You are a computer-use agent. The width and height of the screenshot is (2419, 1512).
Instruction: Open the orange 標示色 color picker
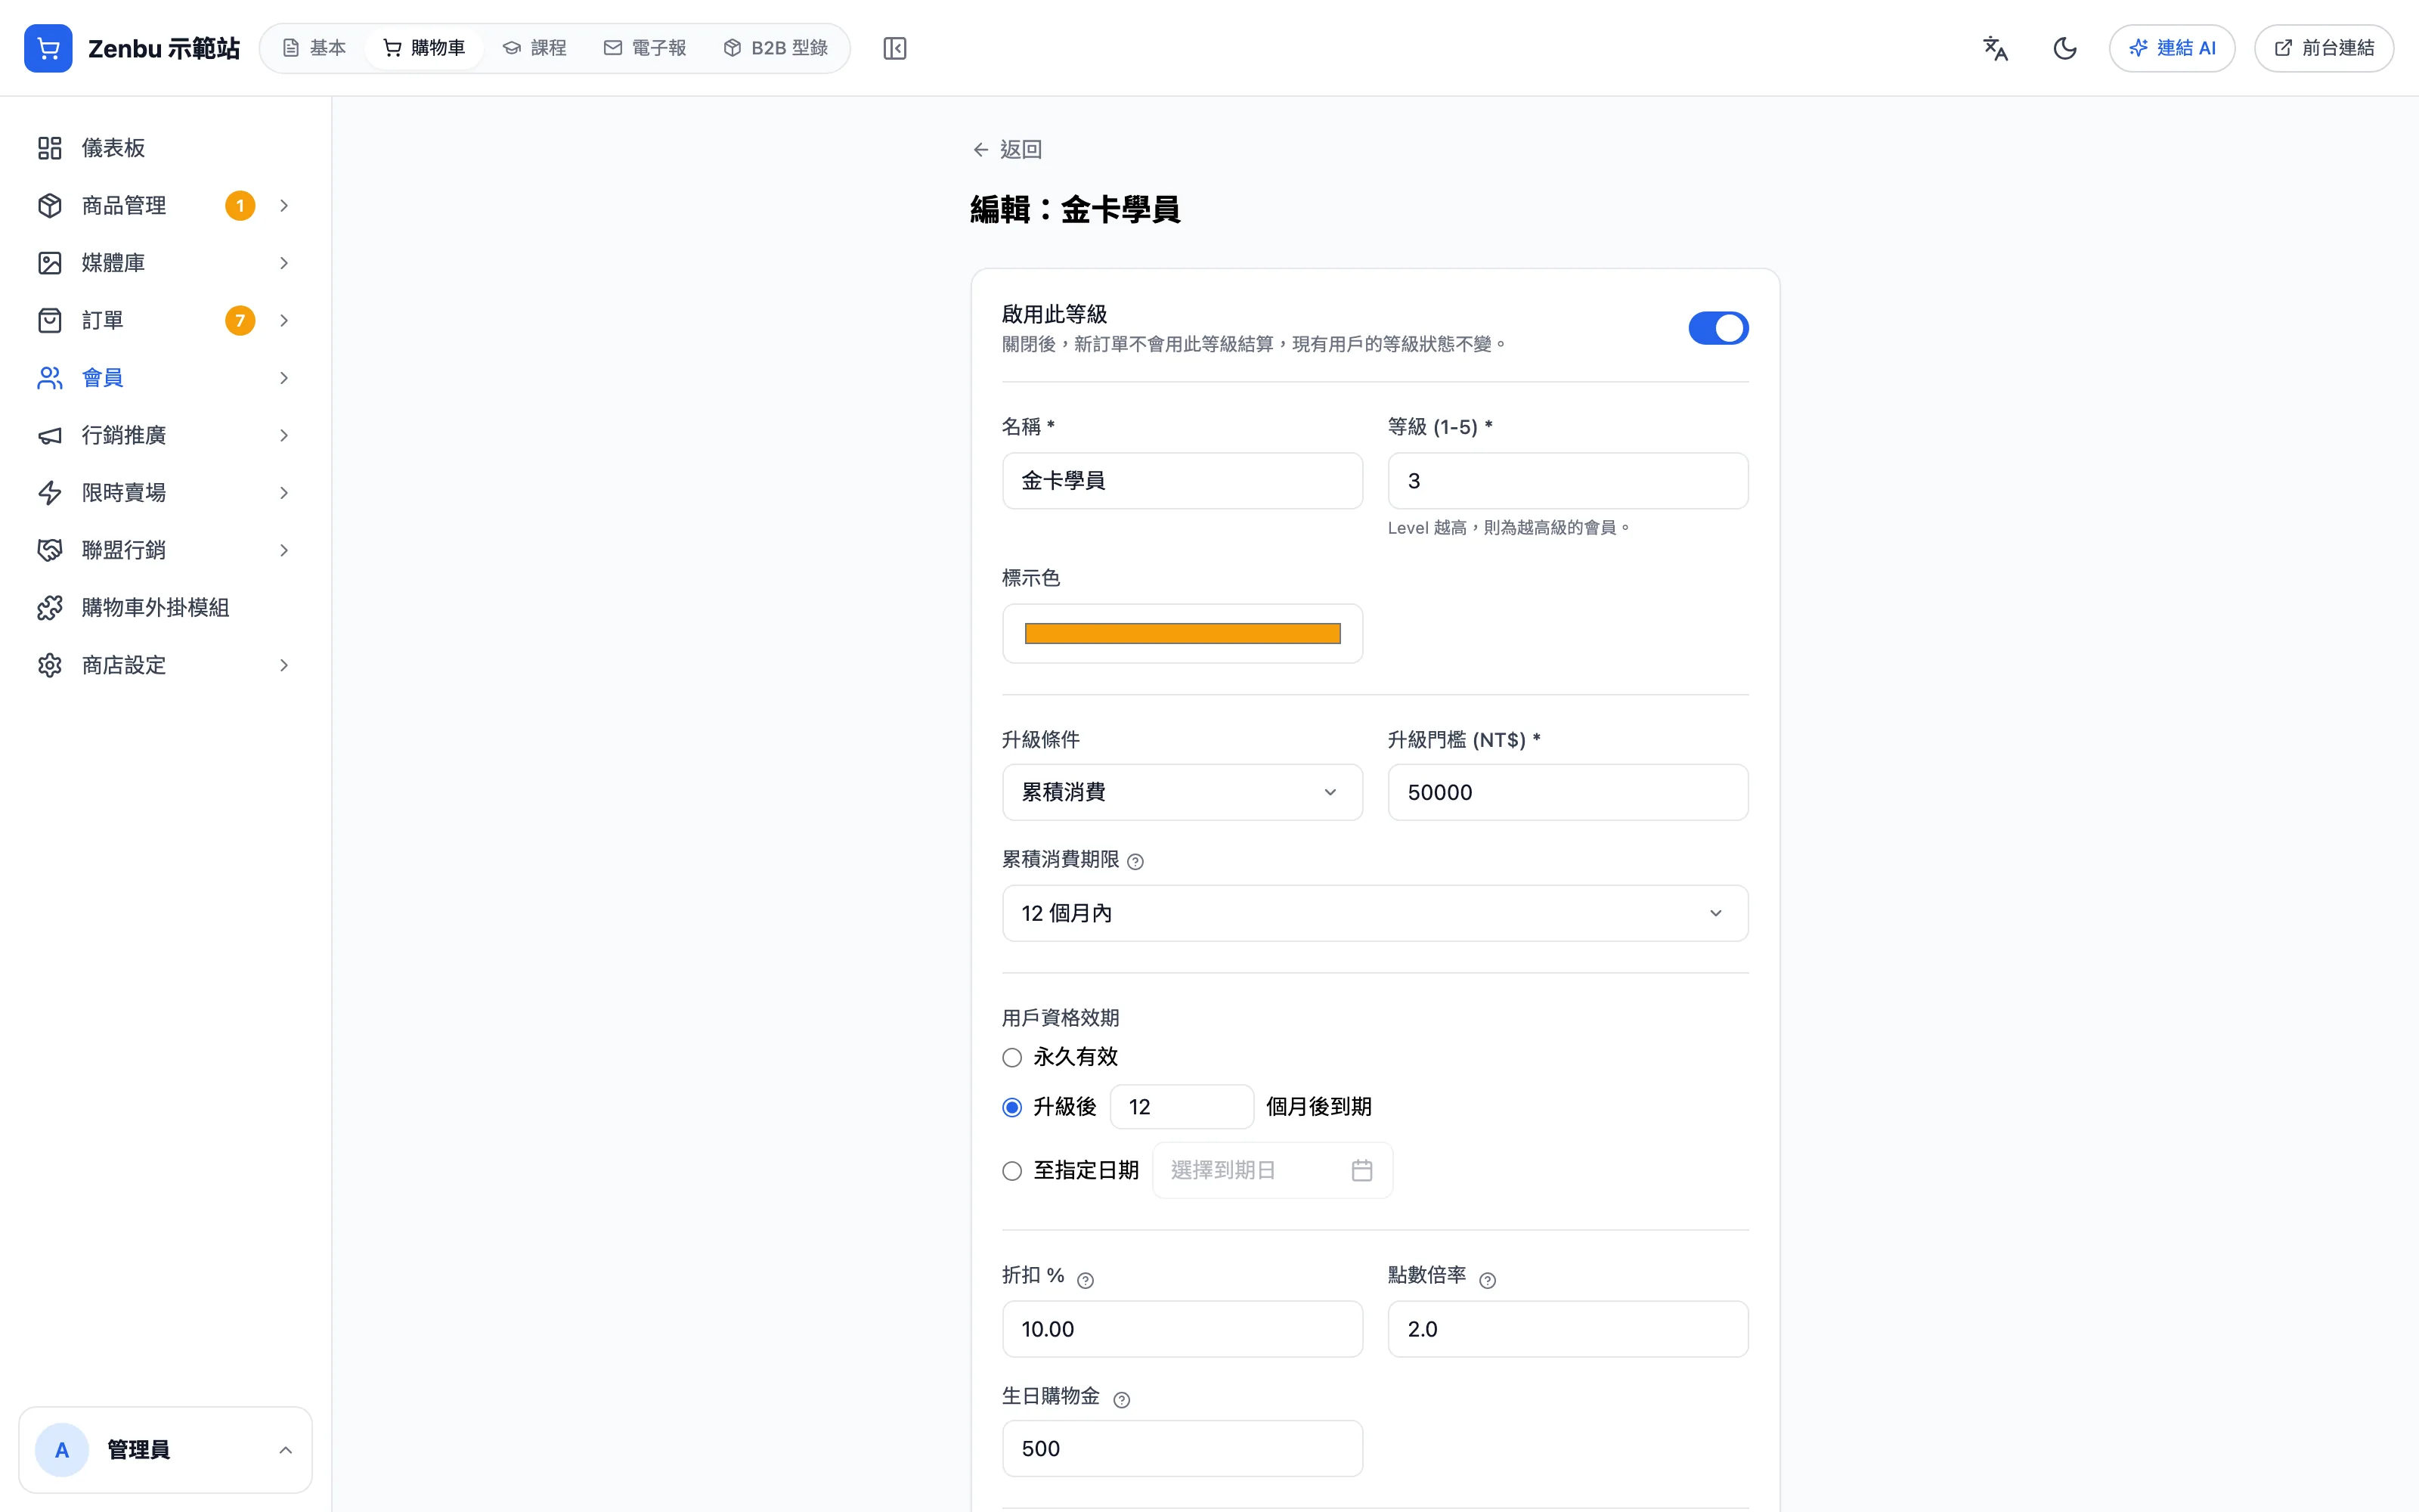click(1182, 633)
